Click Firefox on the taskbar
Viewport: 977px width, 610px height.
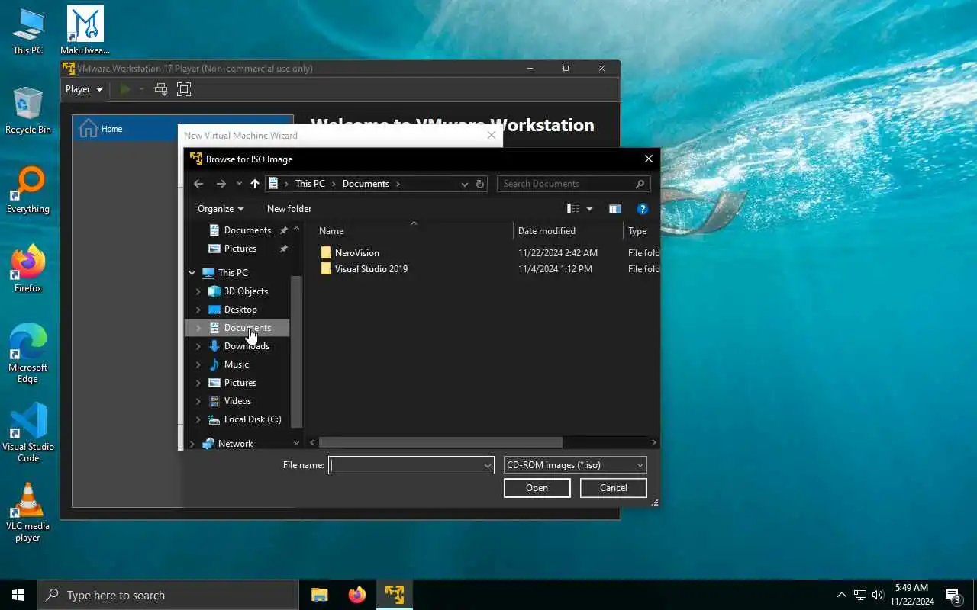(x=356, y=595)
